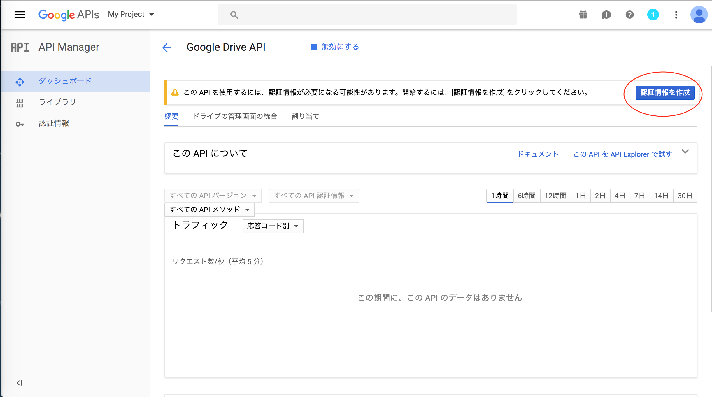
Task: Click the notifications bell icon
Action: [x=606, y=15]
